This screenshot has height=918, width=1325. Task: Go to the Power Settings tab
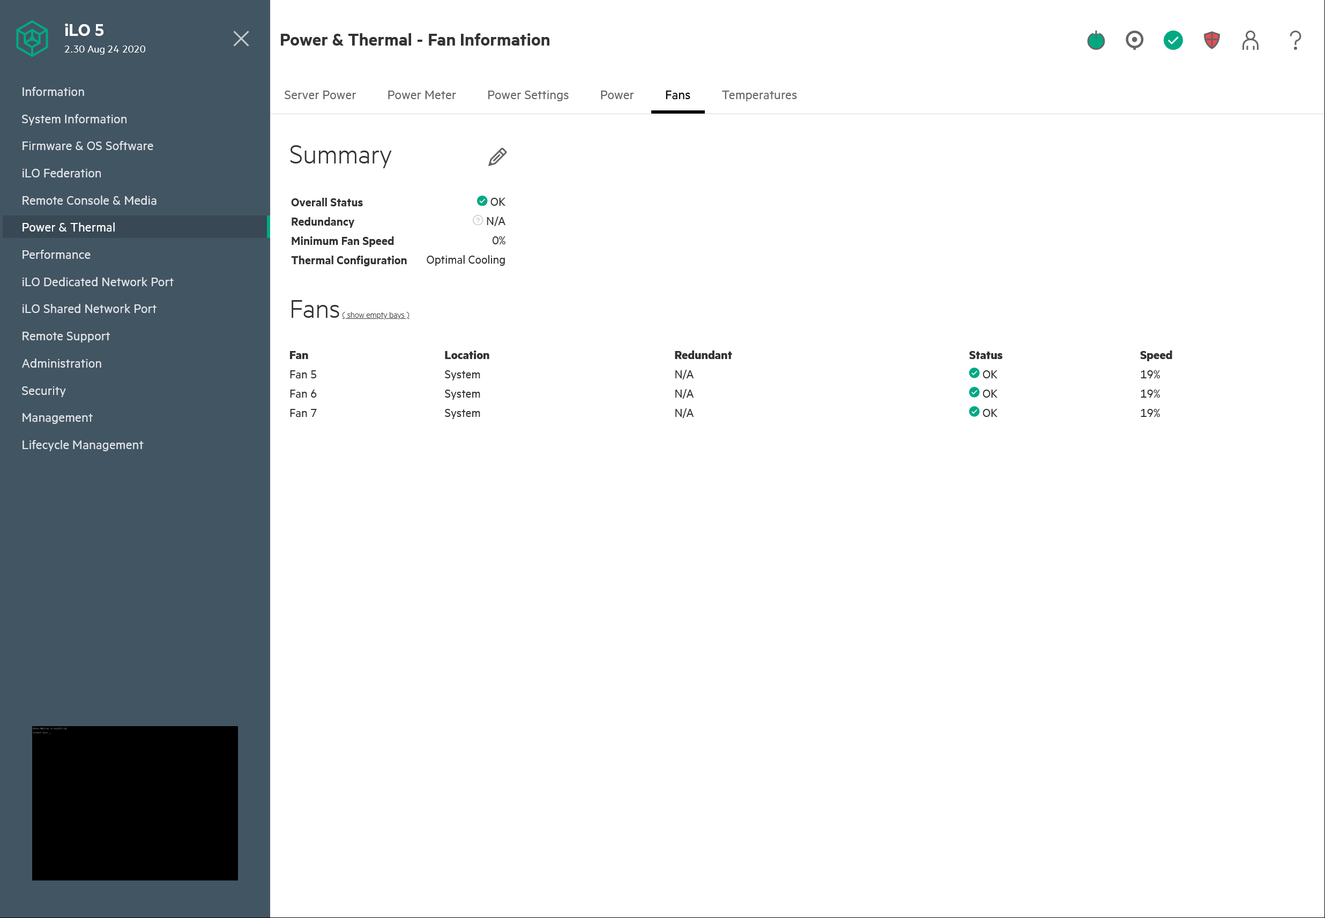point(527,95)
